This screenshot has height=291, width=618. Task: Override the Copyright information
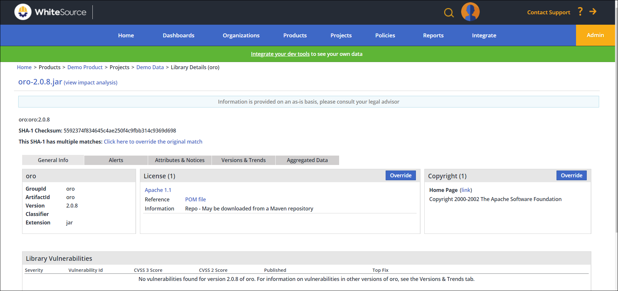(571, 175)
